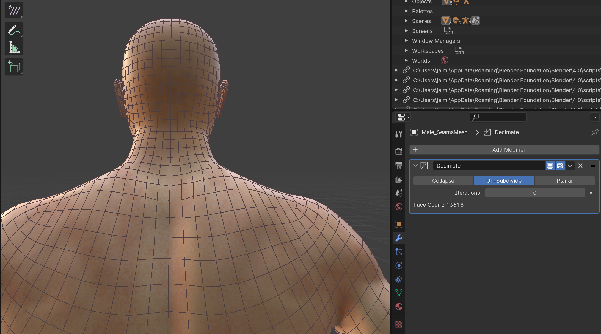Open the Render properties tab
Image resolution: width=601 pixels, height=334 pixels.
(399, 151)
